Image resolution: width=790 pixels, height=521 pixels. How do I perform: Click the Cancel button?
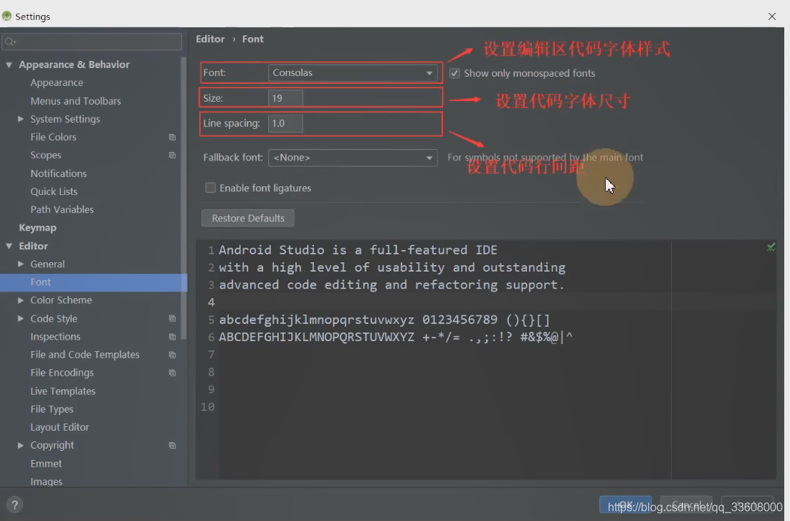click(x=686, y=505)
